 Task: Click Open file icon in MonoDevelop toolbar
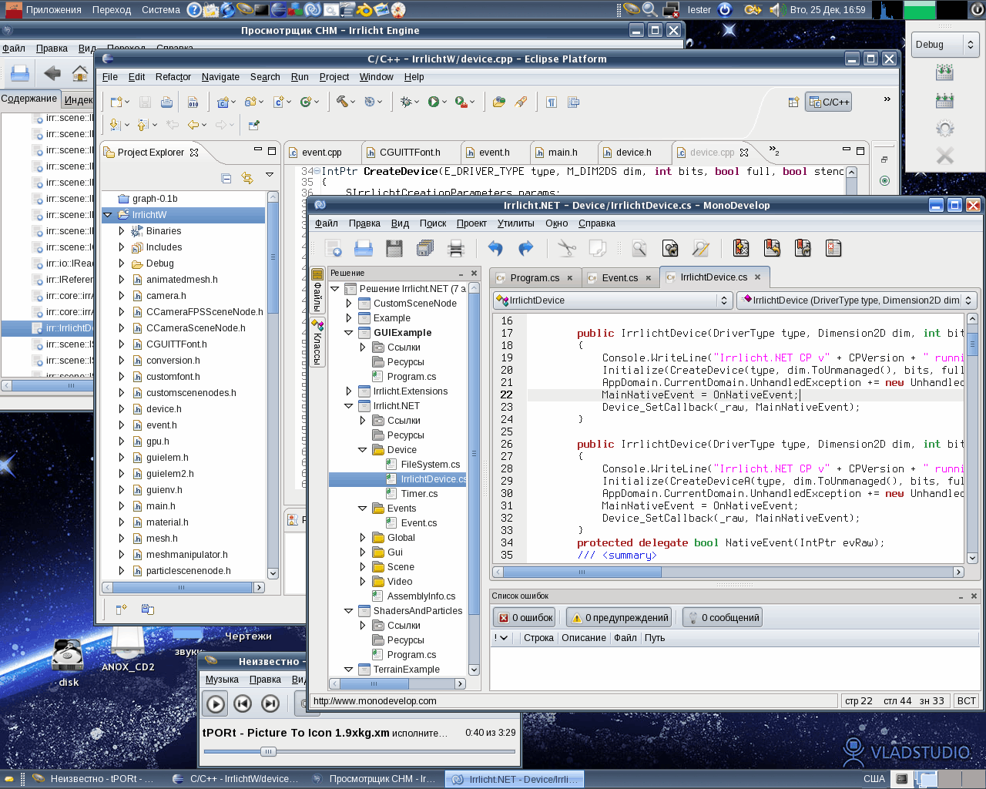tap(364, 248)
